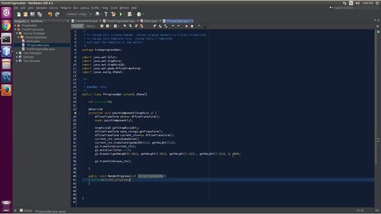This screenshot has height=214, width=381.
Task: Open the Trash in the dock
Action: coord(7,206)
